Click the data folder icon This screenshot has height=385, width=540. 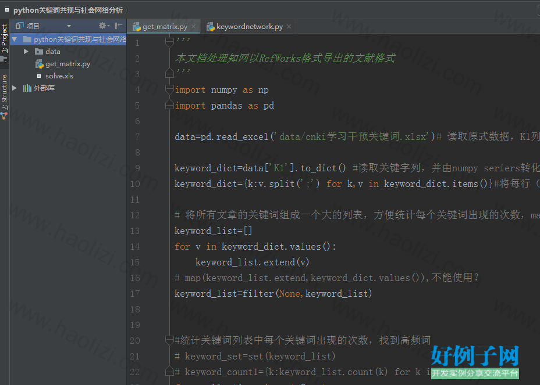pyautogui.click(x=39, y=52)
